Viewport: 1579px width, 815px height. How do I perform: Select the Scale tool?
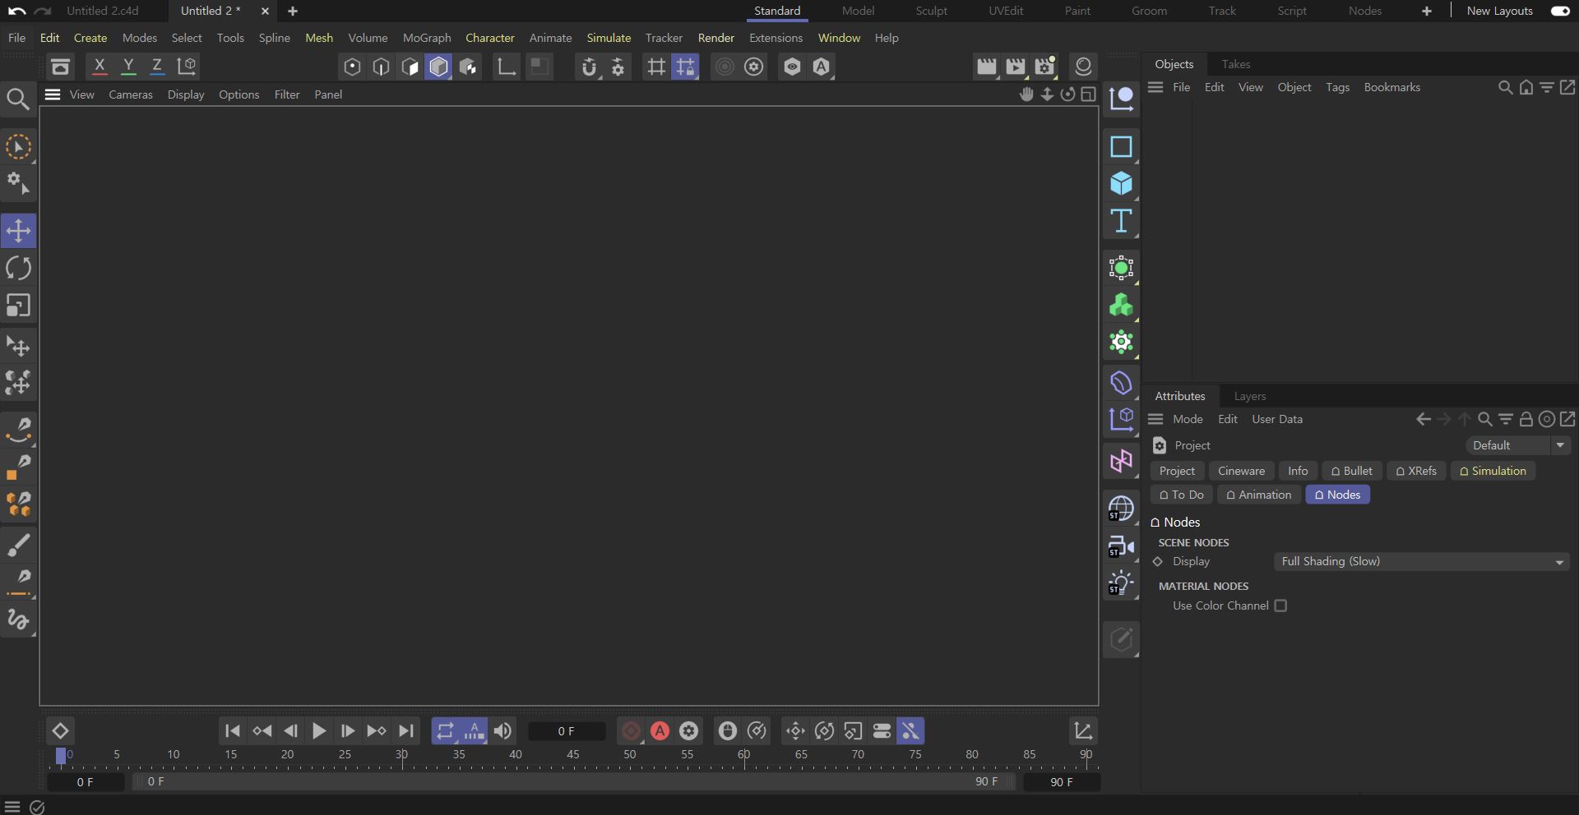pos(18,306)
